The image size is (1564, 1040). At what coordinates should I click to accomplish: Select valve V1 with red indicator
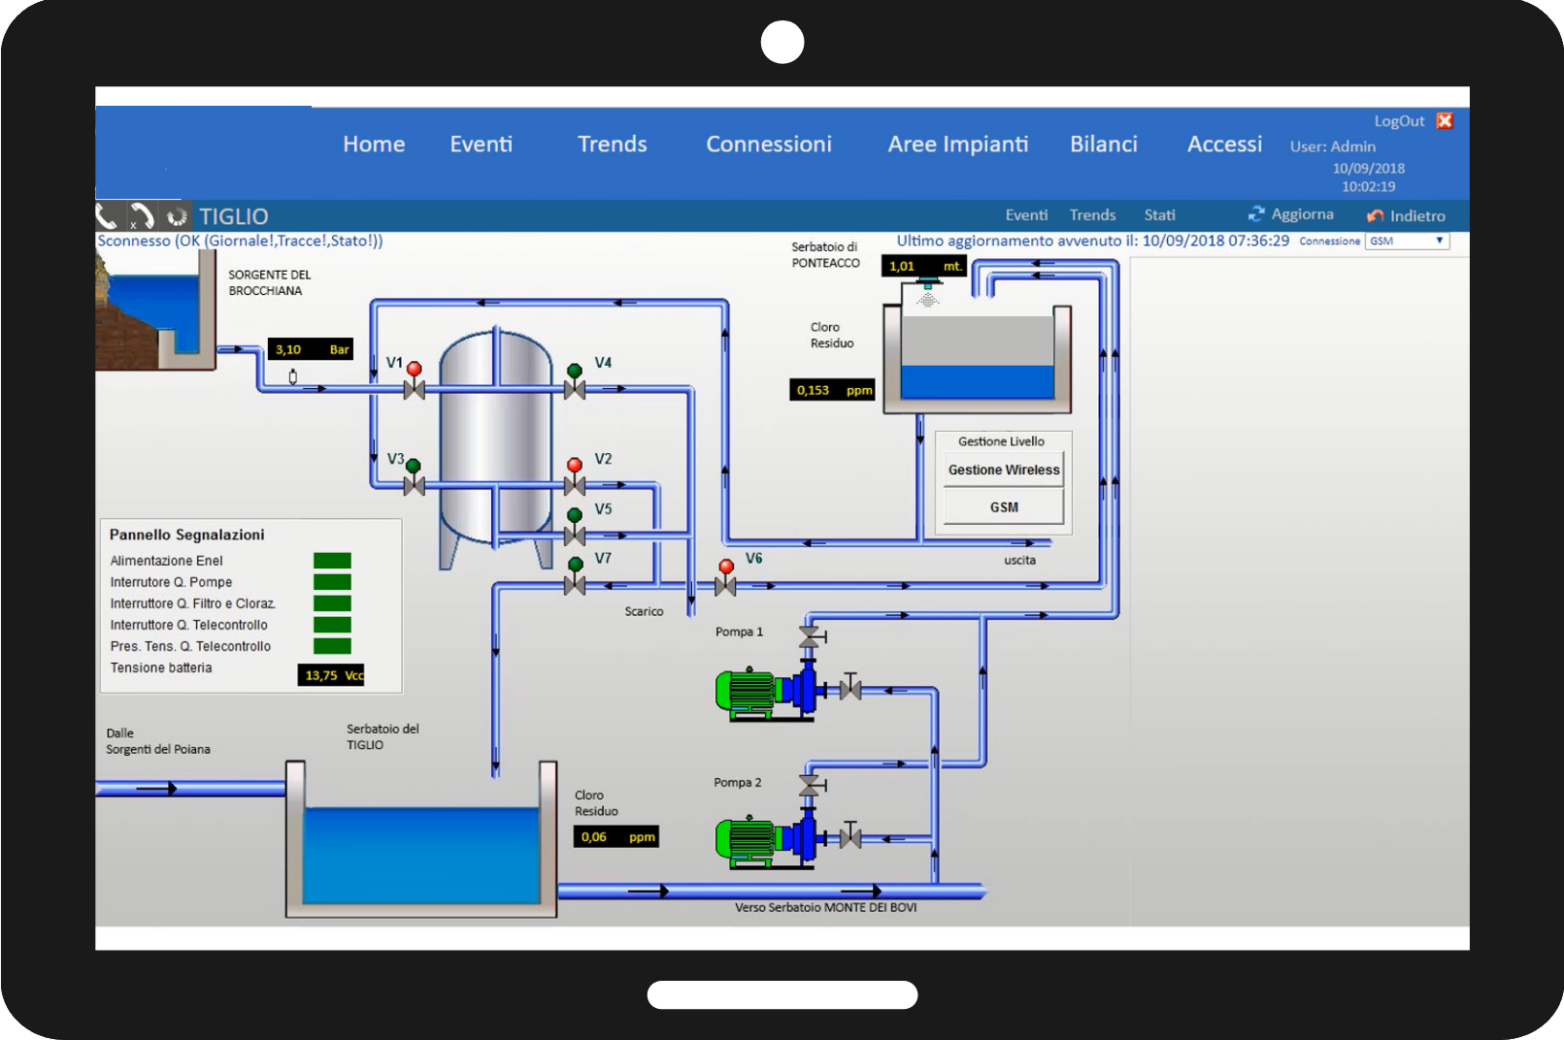415,380
